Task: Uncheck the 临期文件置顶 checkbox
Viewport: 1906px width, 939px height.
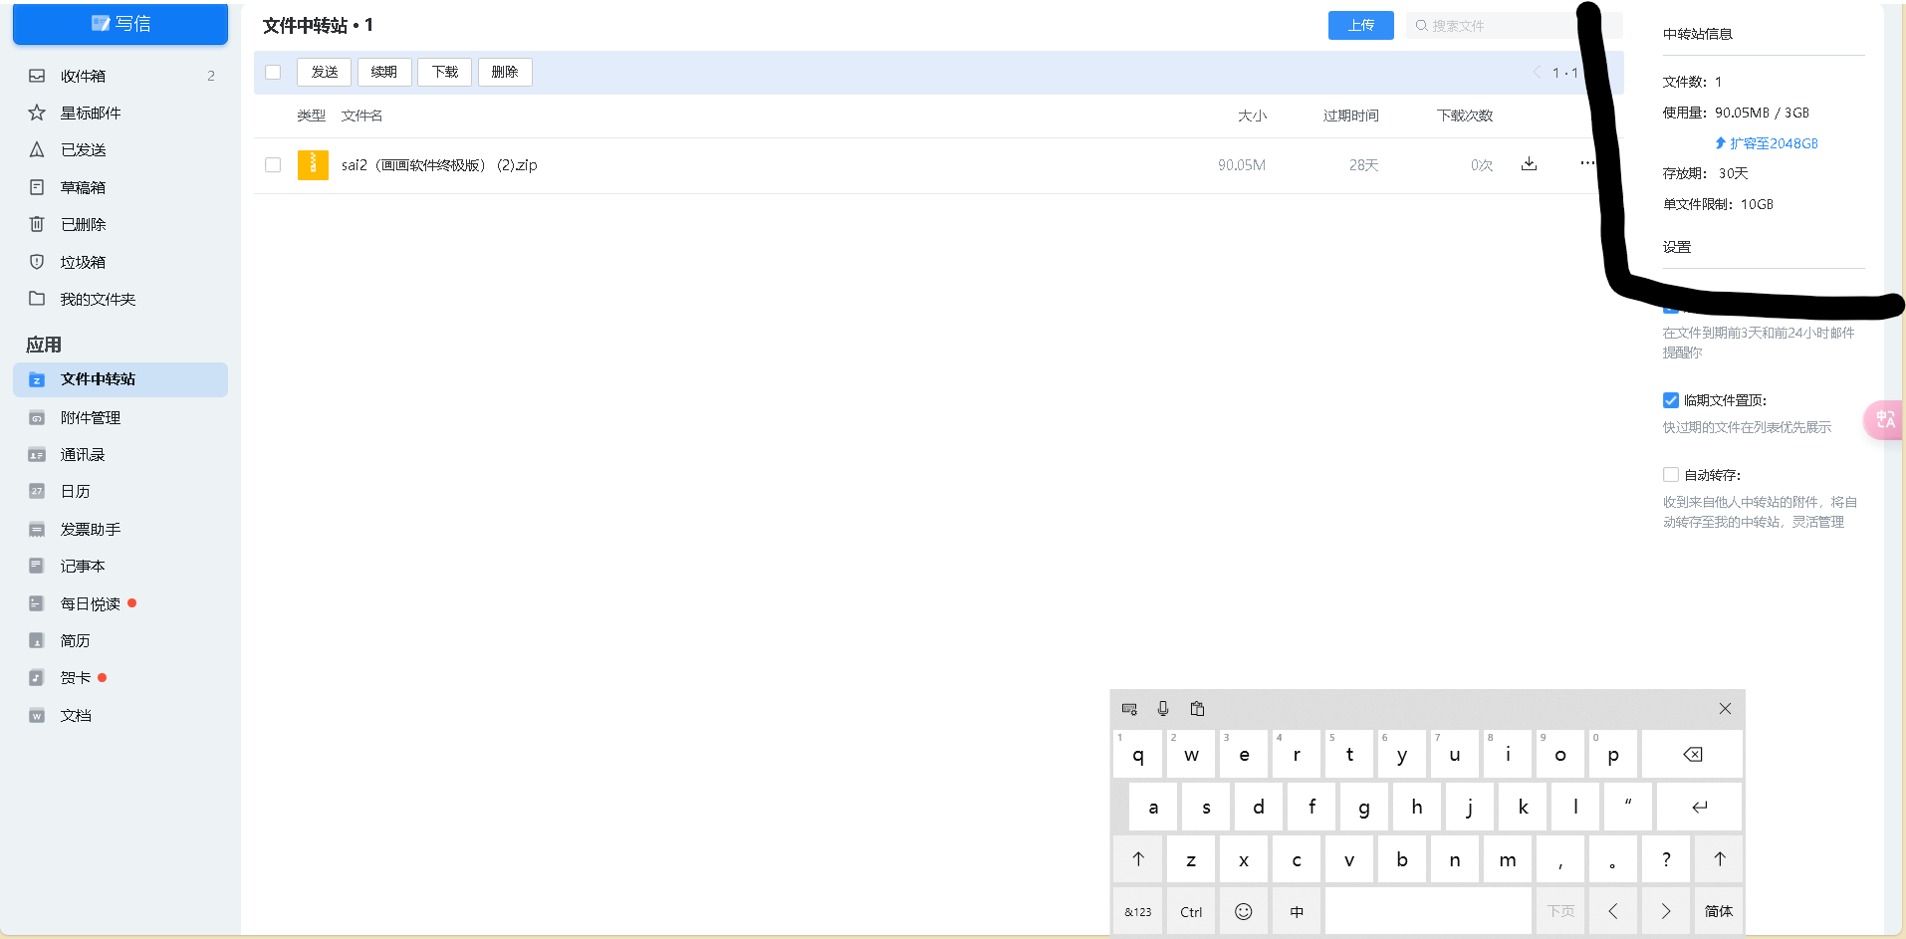Action: coord(1671,400)
